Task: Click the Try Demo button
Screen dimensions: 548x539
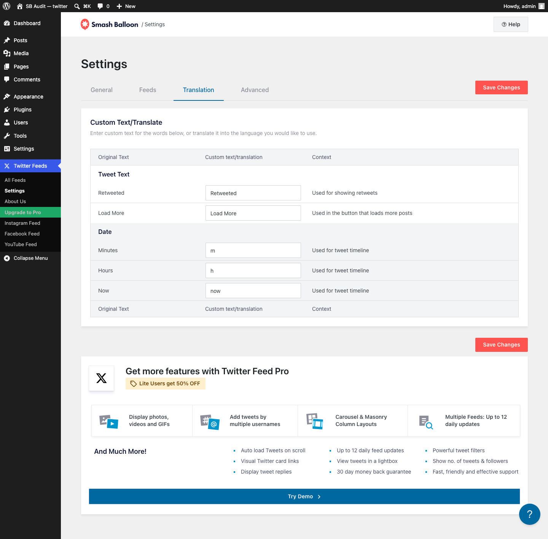Action: 304,496
